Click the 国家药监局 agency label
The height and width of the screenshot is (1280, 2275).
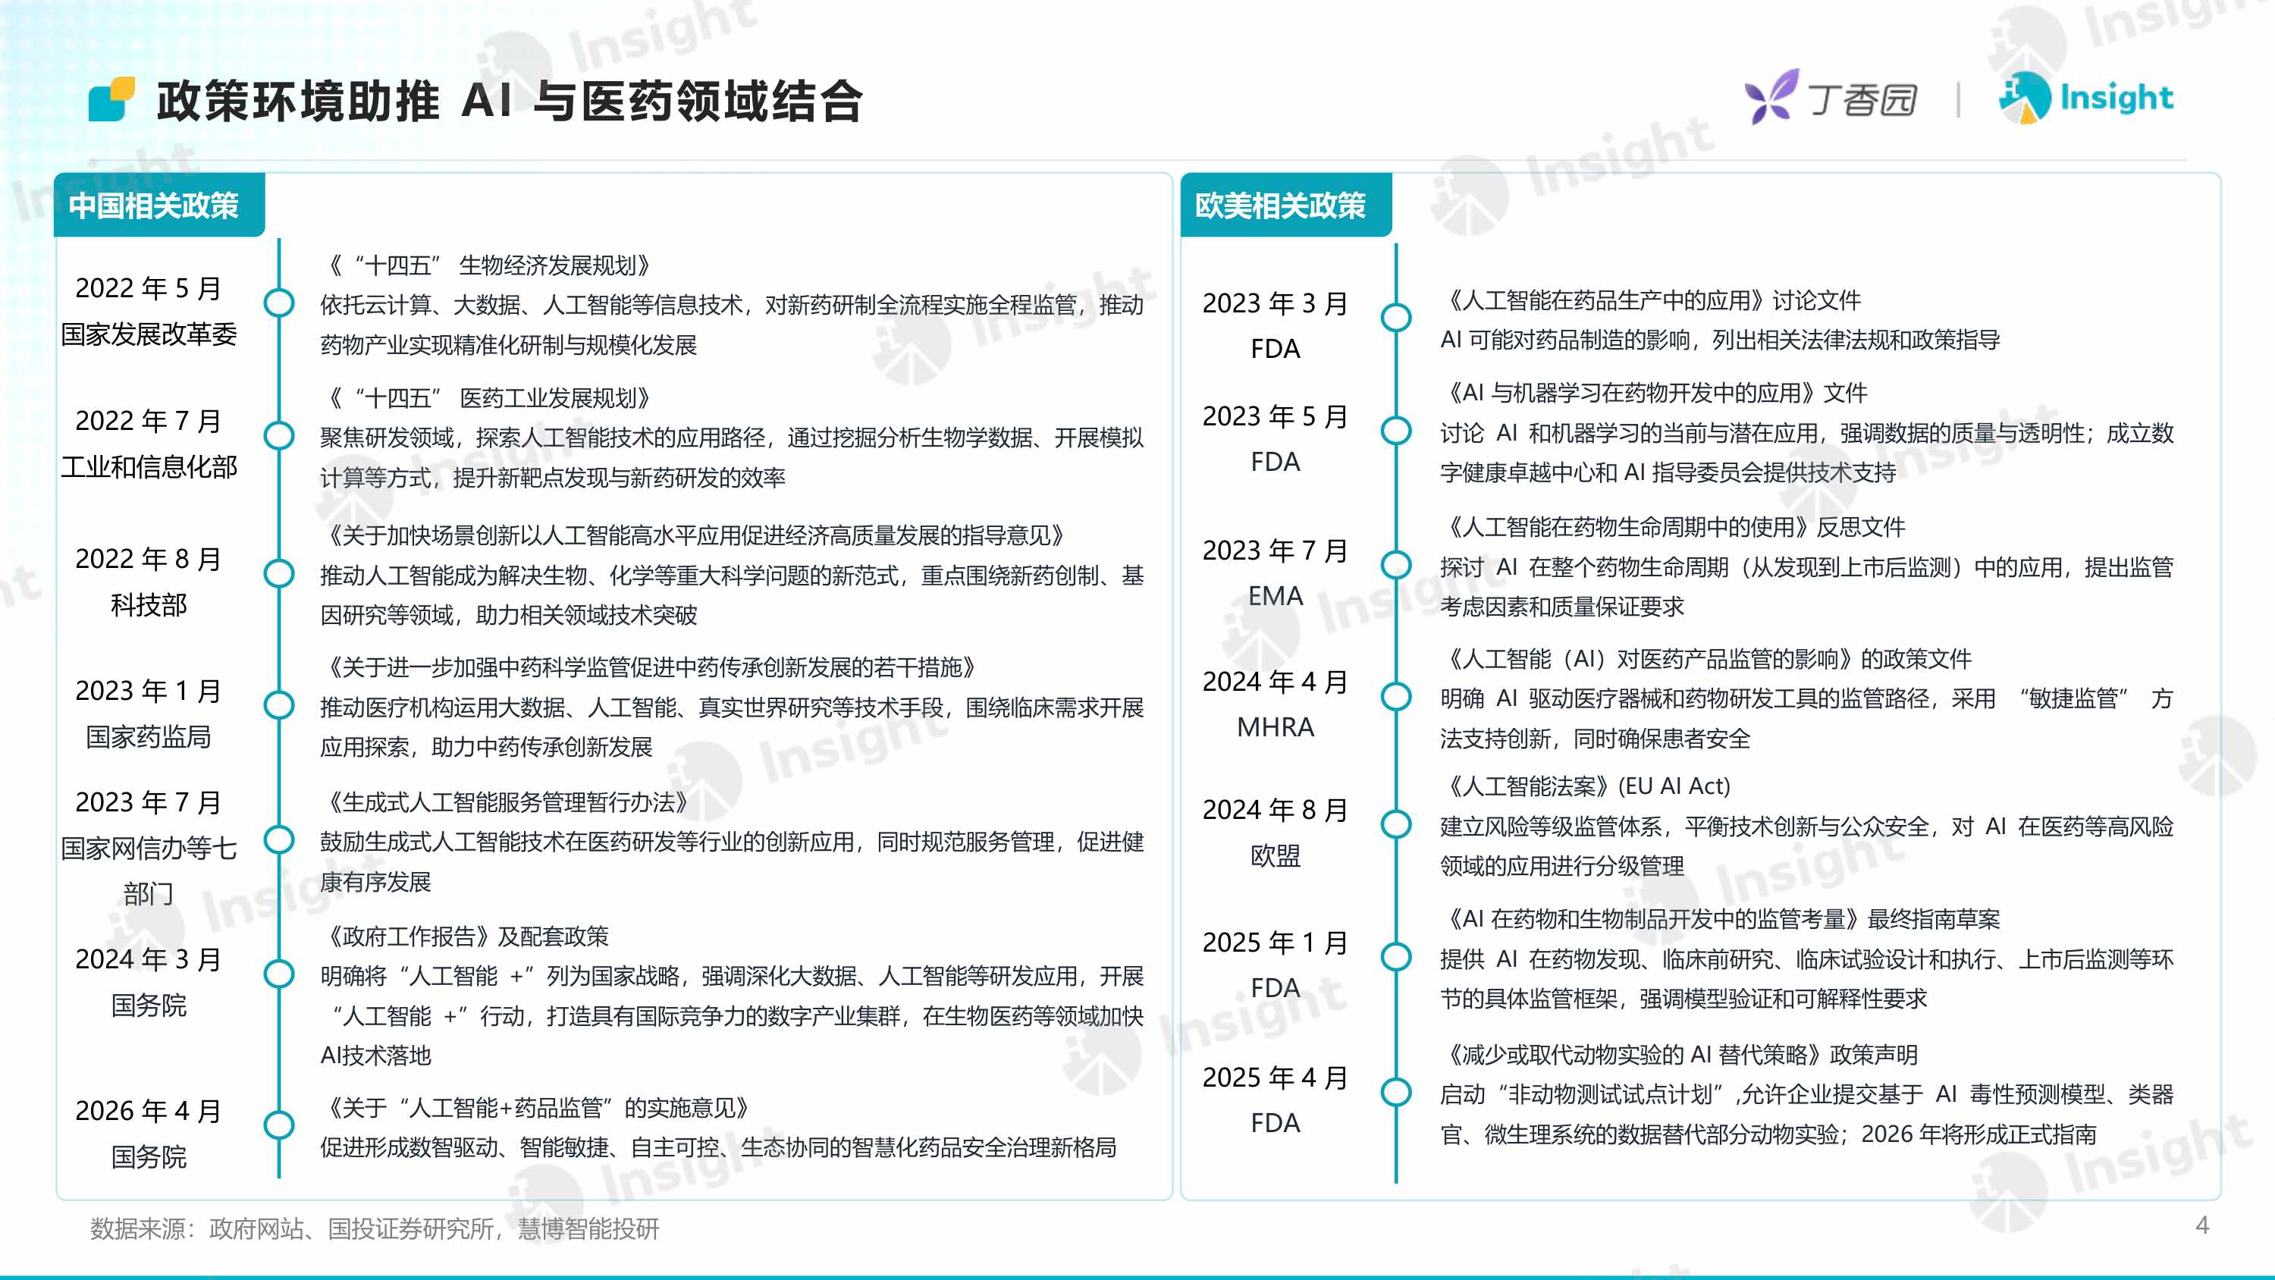(149, 737)
